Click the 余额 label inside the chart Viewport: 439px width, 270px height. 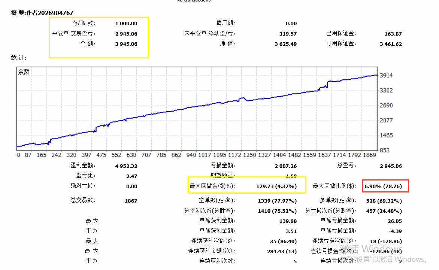[x=24, y=72]
